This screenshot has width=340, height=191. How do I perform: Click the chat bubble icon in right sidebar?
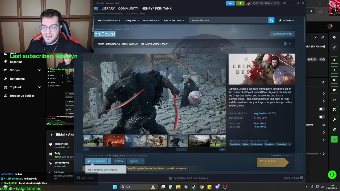(334, 90)
